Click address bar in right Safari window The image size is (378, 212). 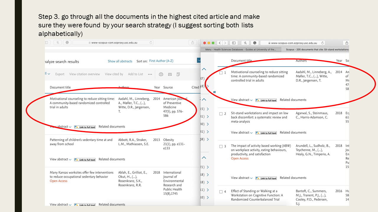click(x=292, y=43)
